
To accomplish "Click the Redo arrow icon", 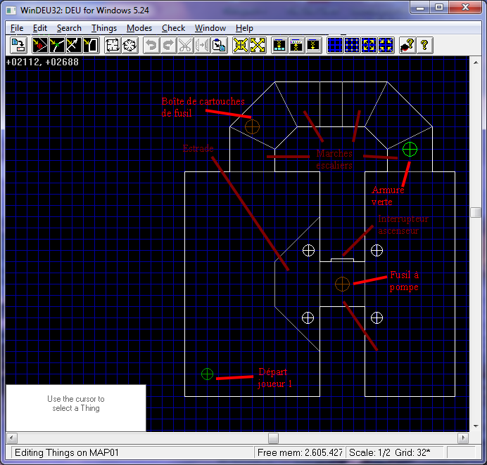I will 168,45.
